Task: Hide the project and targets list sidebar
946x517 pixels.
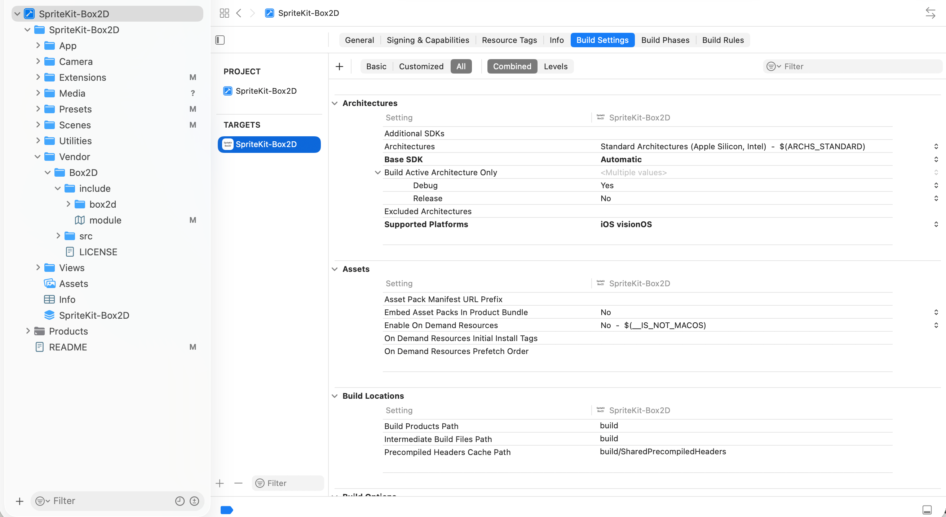Action: point(220,40)
